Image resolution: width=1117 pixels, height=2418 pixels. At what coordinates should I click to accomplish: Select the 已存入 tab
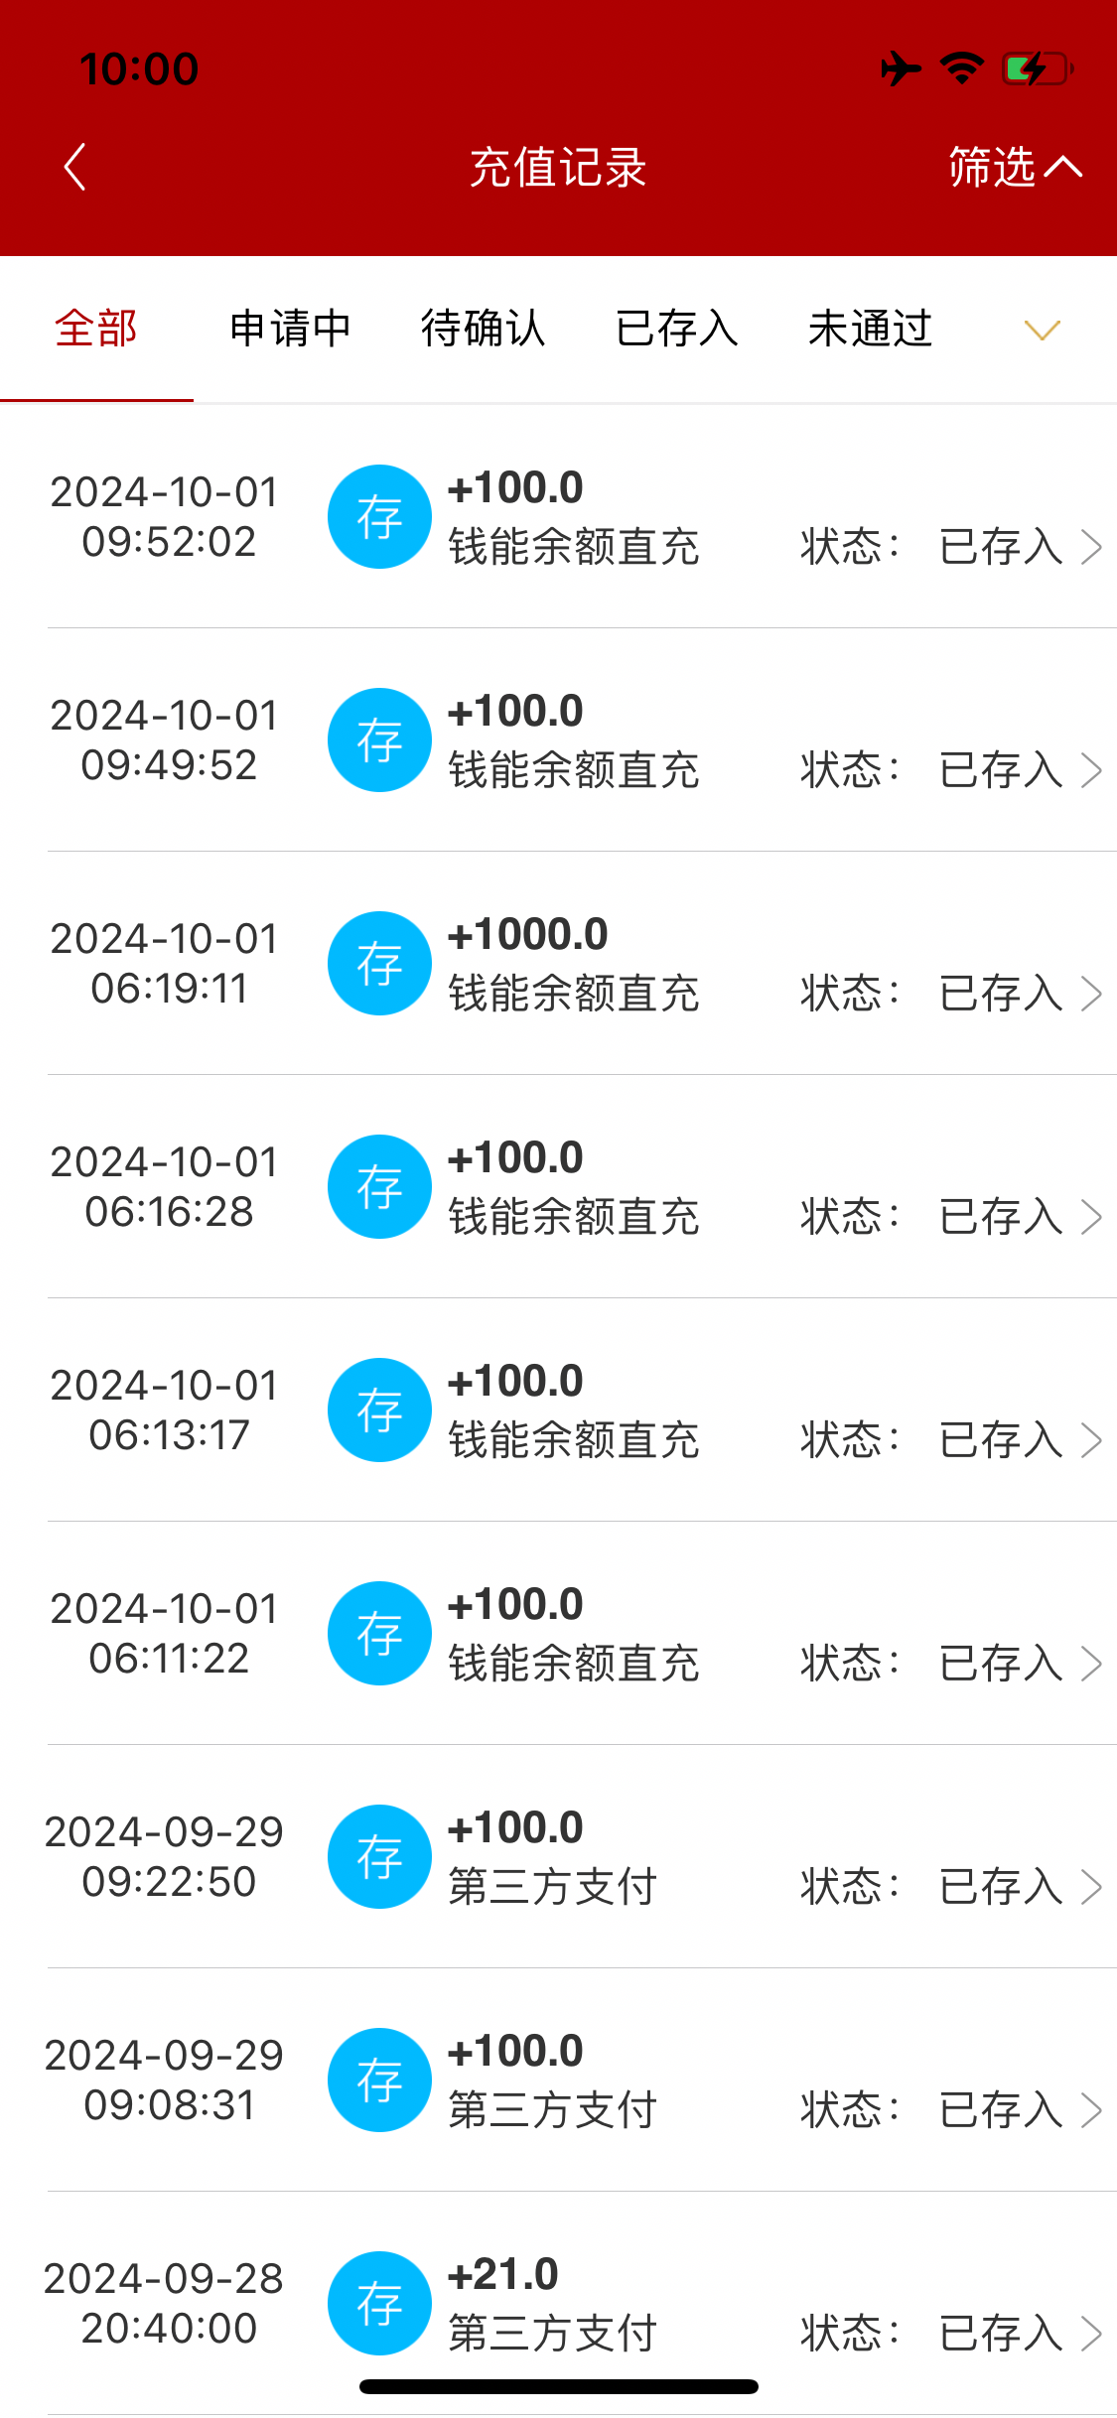(677, 329)
